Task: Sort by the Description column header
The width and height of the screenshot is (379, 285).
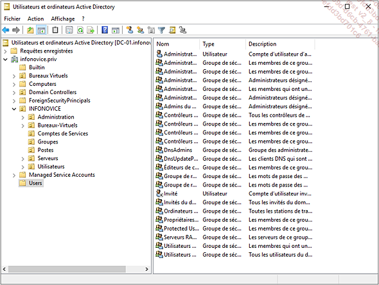Action: coord(280,44)
